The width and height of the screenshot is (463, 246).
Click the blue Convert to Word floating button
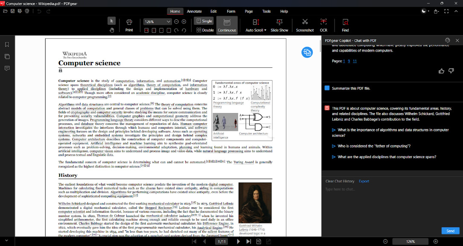[307, 52]
